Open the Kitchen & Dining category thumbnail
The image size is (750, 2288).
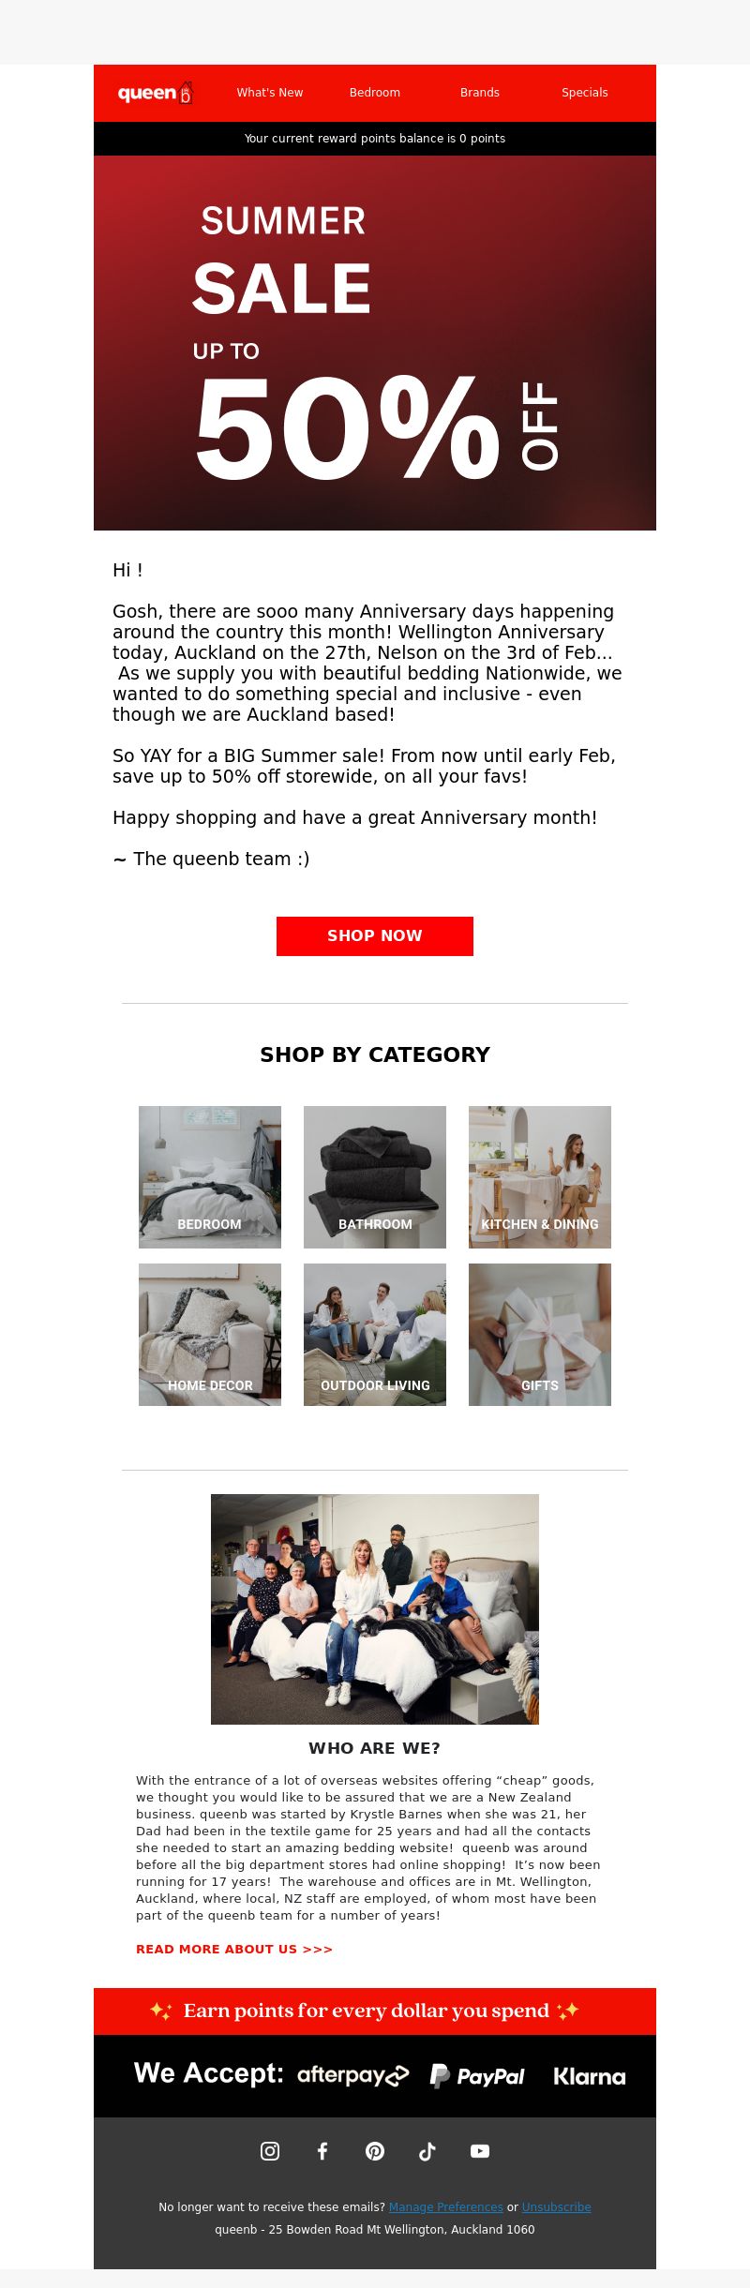click(x=540, y=1177)
